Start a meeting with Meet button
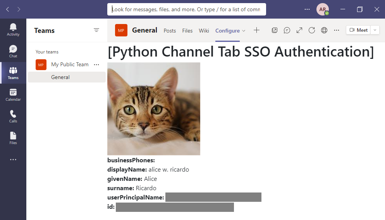 359,30
